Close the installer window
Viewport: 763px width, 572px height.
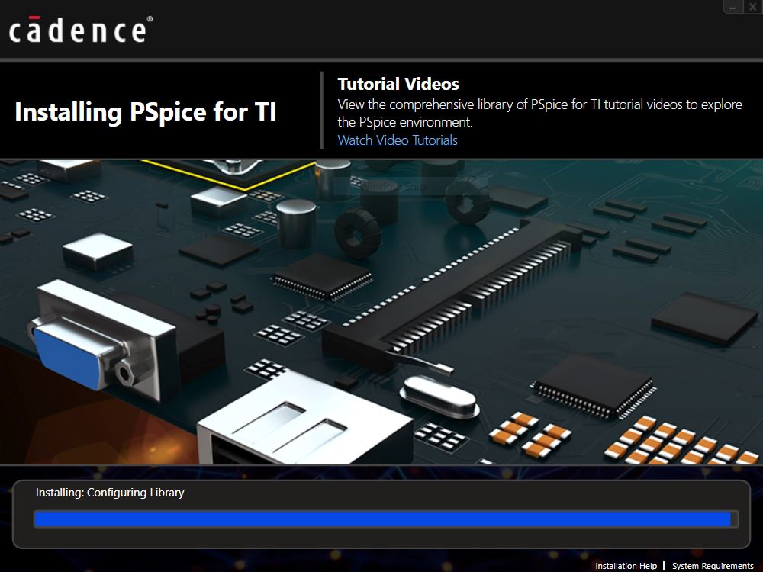pyautogui.click(x=752, y=7)
